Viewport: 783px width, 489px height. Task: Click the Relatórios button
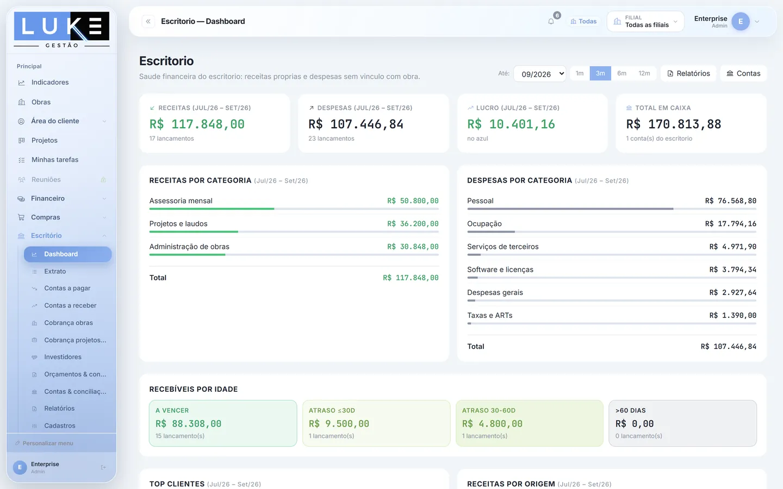(x=688, y=73)
